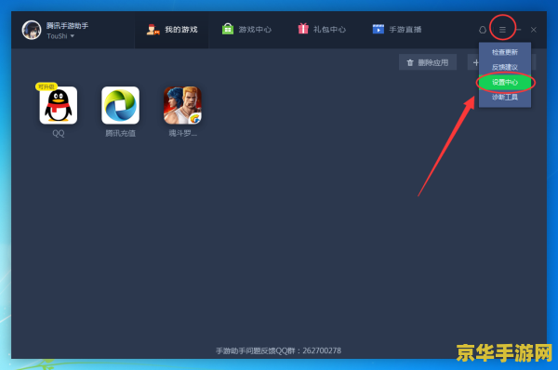Select 检查更新 from the menu
The width and height of the screenshot is (558, 370).
coord(505,52)
